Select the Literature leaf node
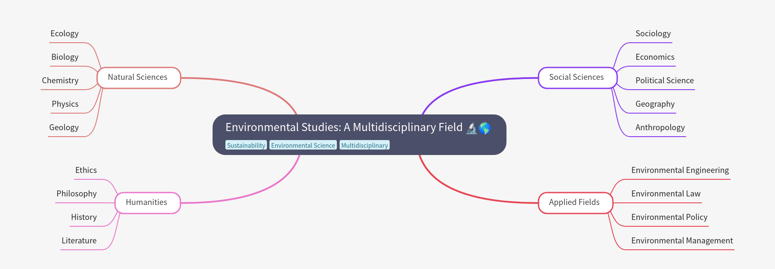 [x=79, y=241]
